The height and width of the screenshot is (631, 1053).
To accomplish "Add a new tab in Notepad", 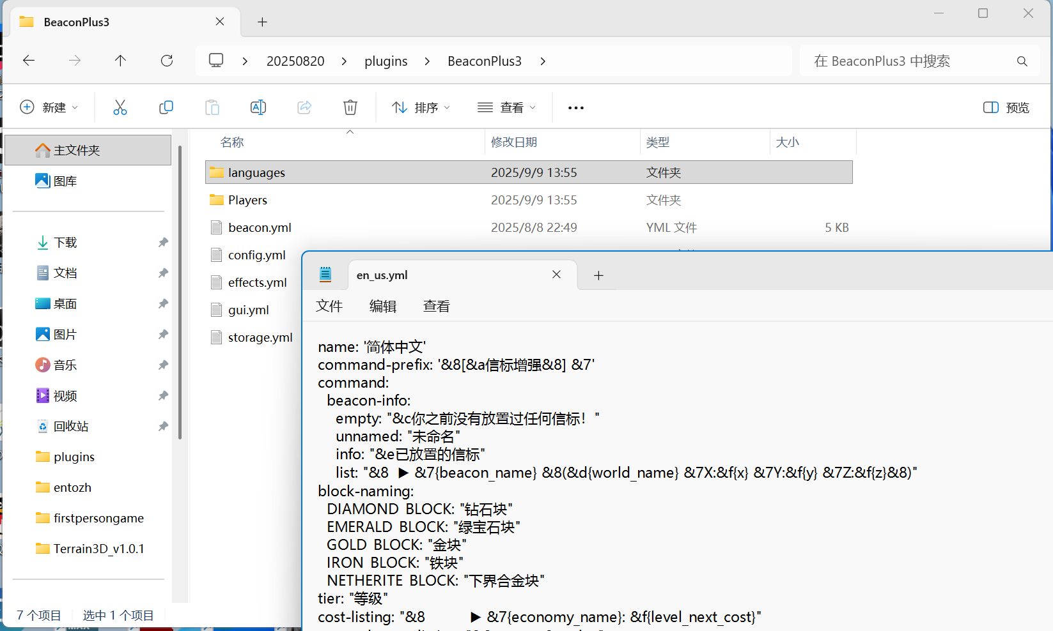I will click(598, 275).
